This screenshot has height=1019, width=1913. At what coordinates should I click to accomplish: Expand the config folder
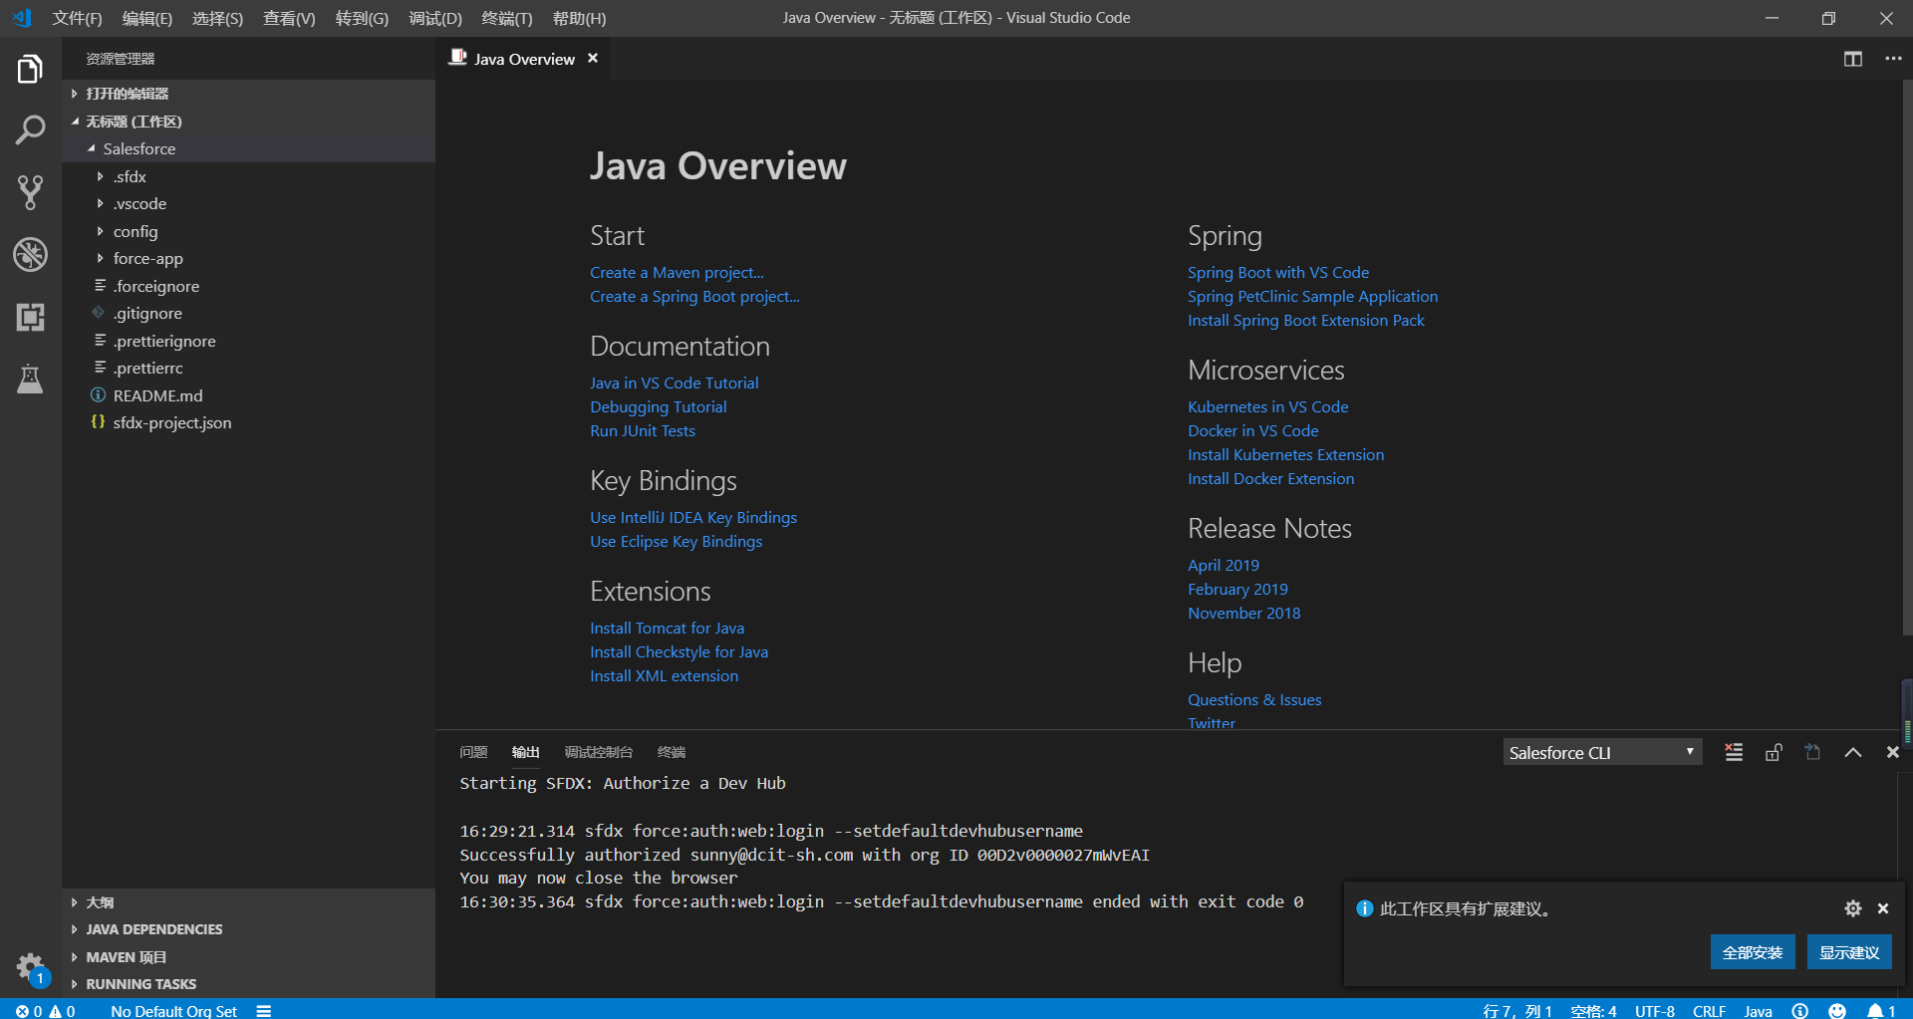pos(248,231)
